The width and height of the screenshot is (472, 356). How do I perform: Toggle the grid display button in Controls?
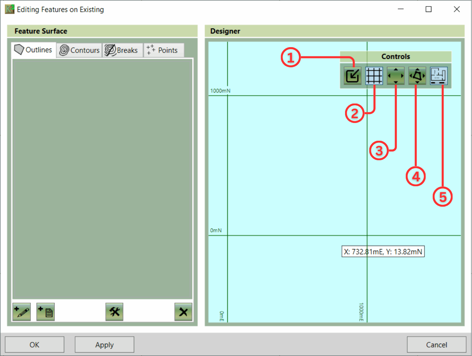tap(374, 76)
